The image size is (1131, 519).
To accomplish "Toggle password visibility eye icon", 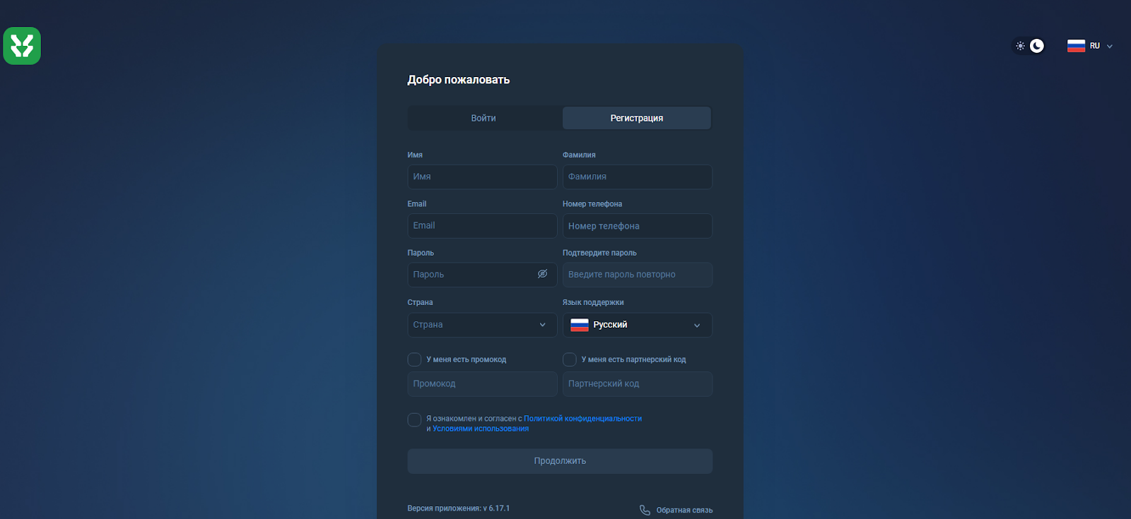I will click(x=542, y=274).
